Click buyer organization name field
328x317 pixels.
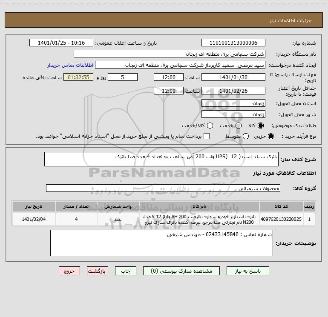pos(170,54)
